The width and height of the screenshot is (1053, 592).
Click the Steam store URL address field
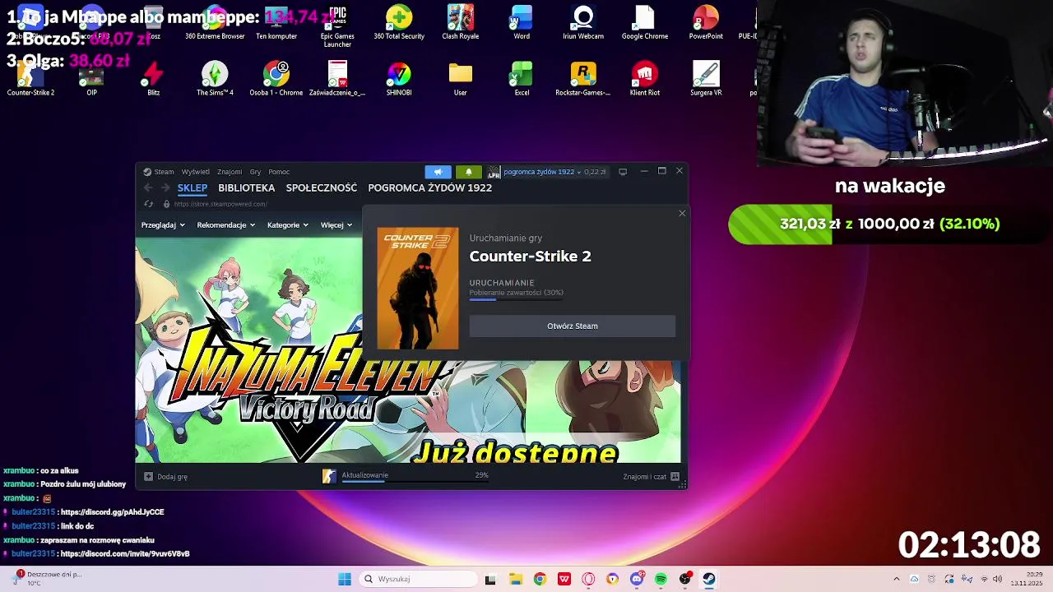220,204
